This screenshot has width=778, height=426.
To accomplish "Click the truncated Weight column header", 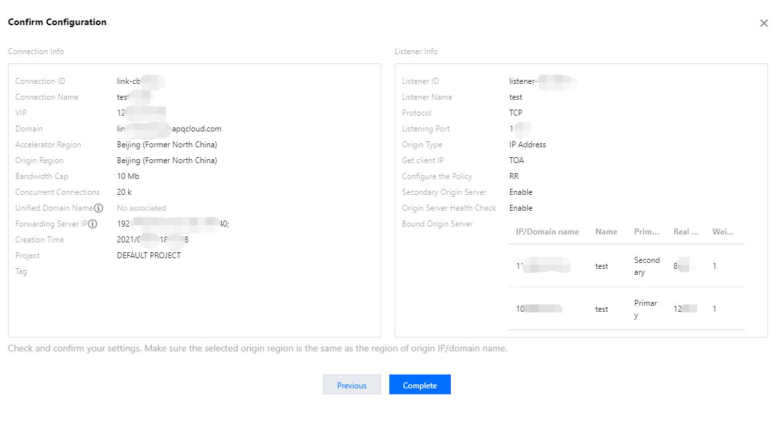I will pyautogui.click(x=722, y=232).
